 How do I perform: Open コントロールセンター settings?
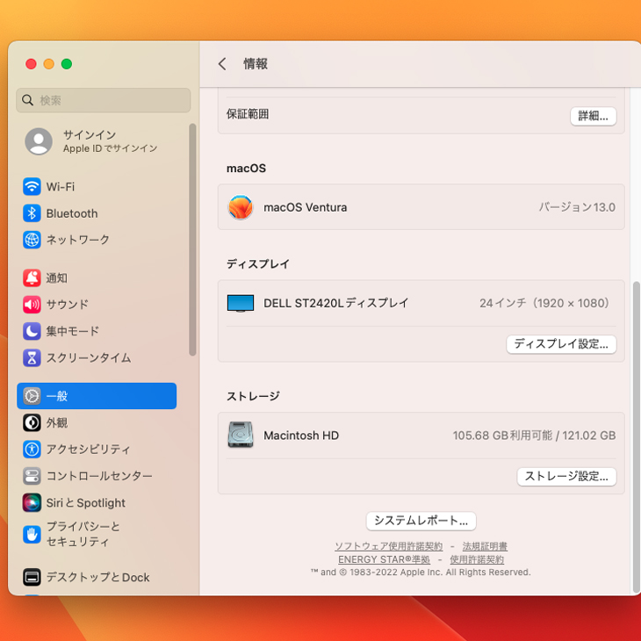pos(97,476)
